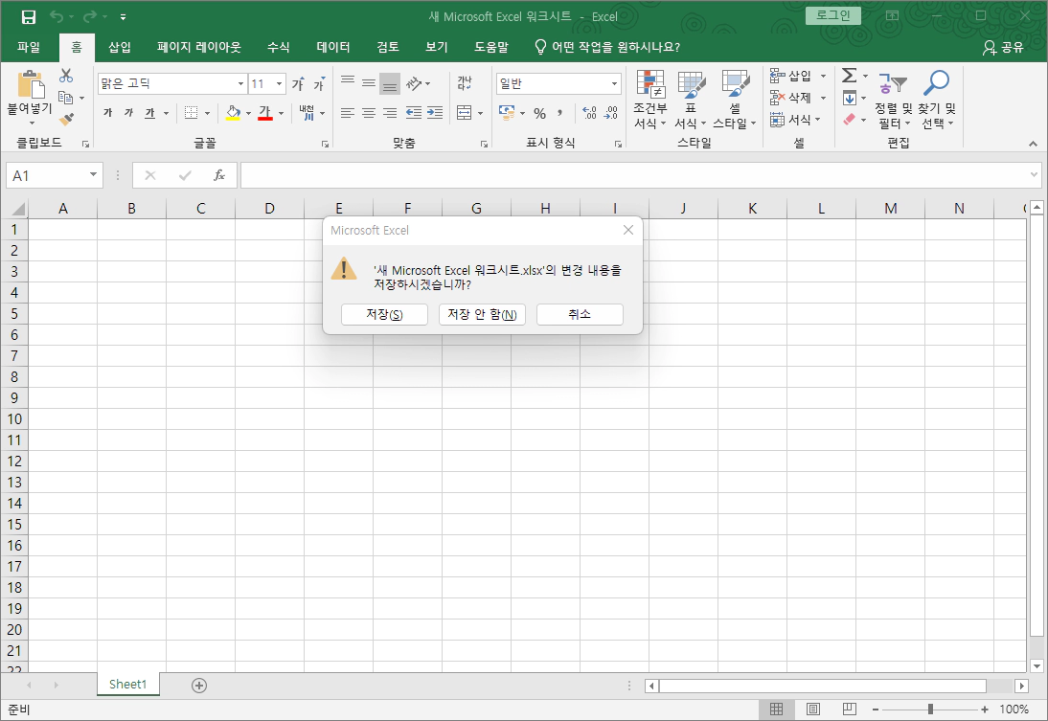Click the formula bar input field
The width and height of the screenshot is (1048, 721).
(635, 176)
